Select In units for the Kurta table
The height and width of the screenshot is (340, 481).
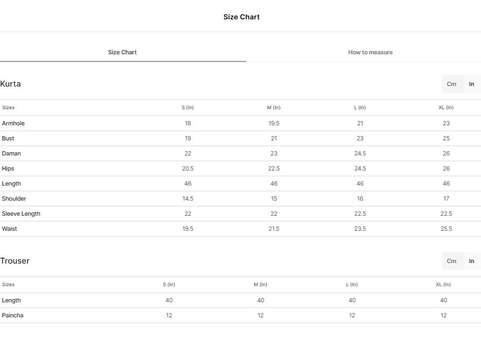point(471,84)
